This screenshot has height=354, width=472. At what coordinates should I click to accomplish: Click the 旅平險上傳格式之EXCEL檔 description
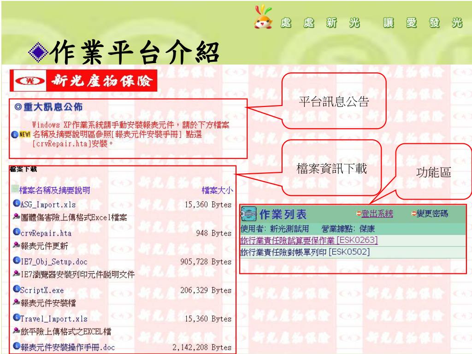[x=66, y=332]
